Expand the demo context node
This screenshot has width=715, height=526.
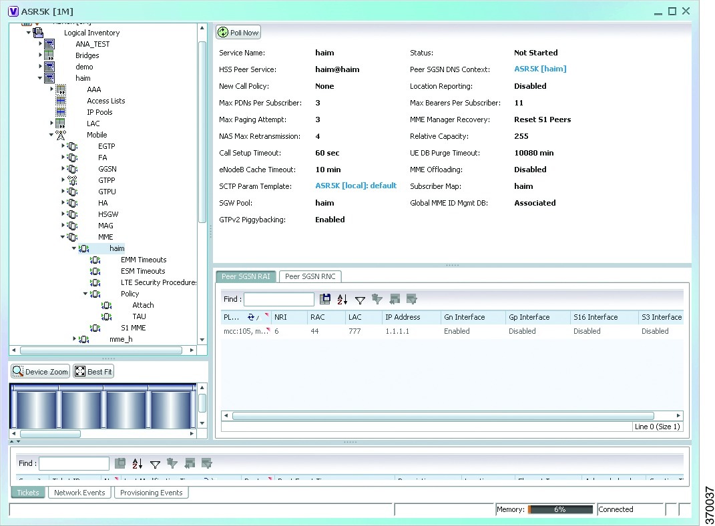click(x=40, y=67)
